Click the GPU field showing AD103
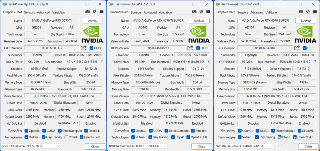320x151 pixels. tap(143, 28)
